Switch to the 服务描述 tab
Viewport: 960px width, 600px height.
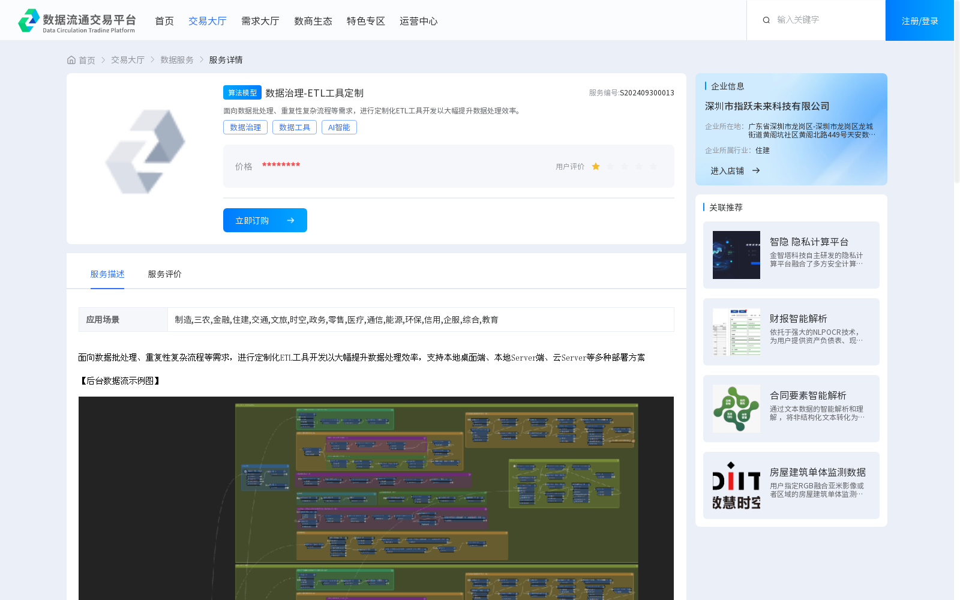pos(107,274)
